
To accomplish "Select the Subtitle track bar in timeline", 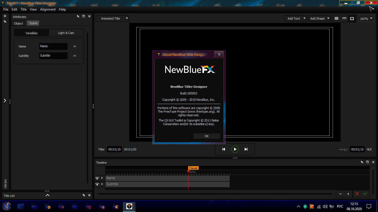I will [x=167, y=184].
